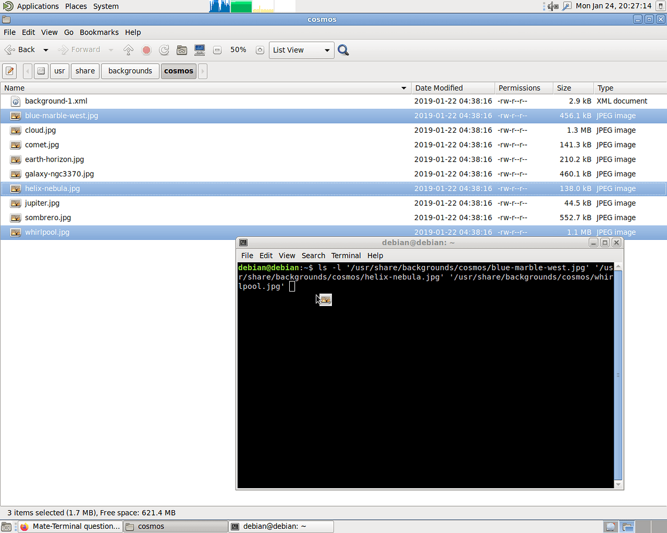The height and width of the screenshot is (533, 667).
Task: Toggle sort order on the Name column
Action: (x=14, y=88)
